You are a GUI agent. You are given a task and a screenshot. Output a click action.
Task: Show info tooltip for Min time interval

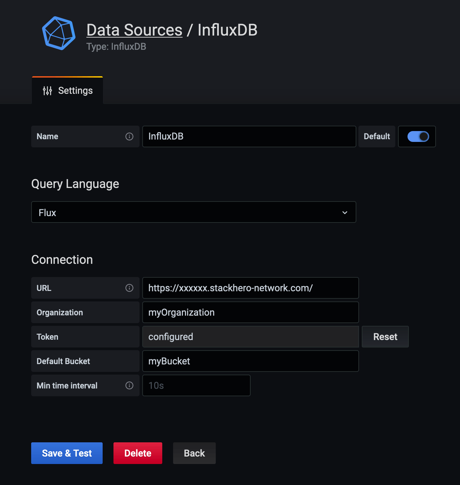(x=129, y=385)
